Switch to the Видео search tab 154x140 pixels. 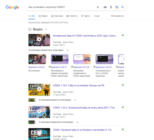(43, 16)
